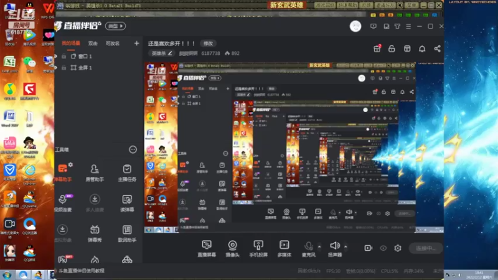Click the 连接中 start streaming button
This screenshot has height=280, width=498.
pos(426,248)
